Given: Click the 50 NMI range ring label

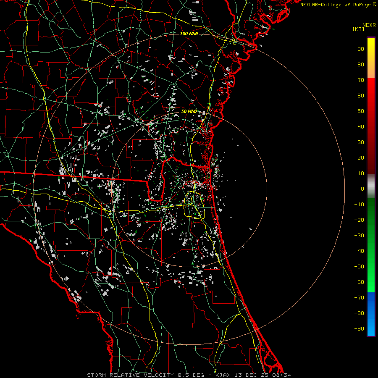Looking at the screenshot, I should [x=189, y=111].
